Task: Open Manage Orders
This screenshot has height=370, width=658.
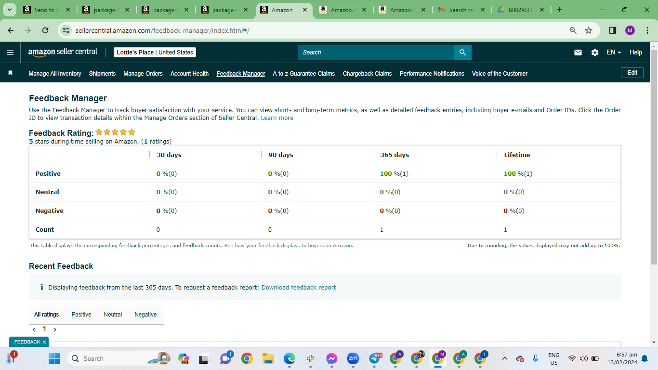Action: pyautogui.click(x=143, y=74)
